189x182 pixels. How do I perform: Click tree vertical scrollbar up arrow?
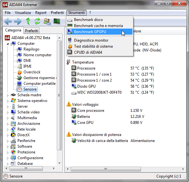[59, 38]
